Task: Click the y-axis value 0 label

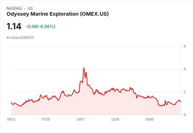Action: [x=185, y=115]
